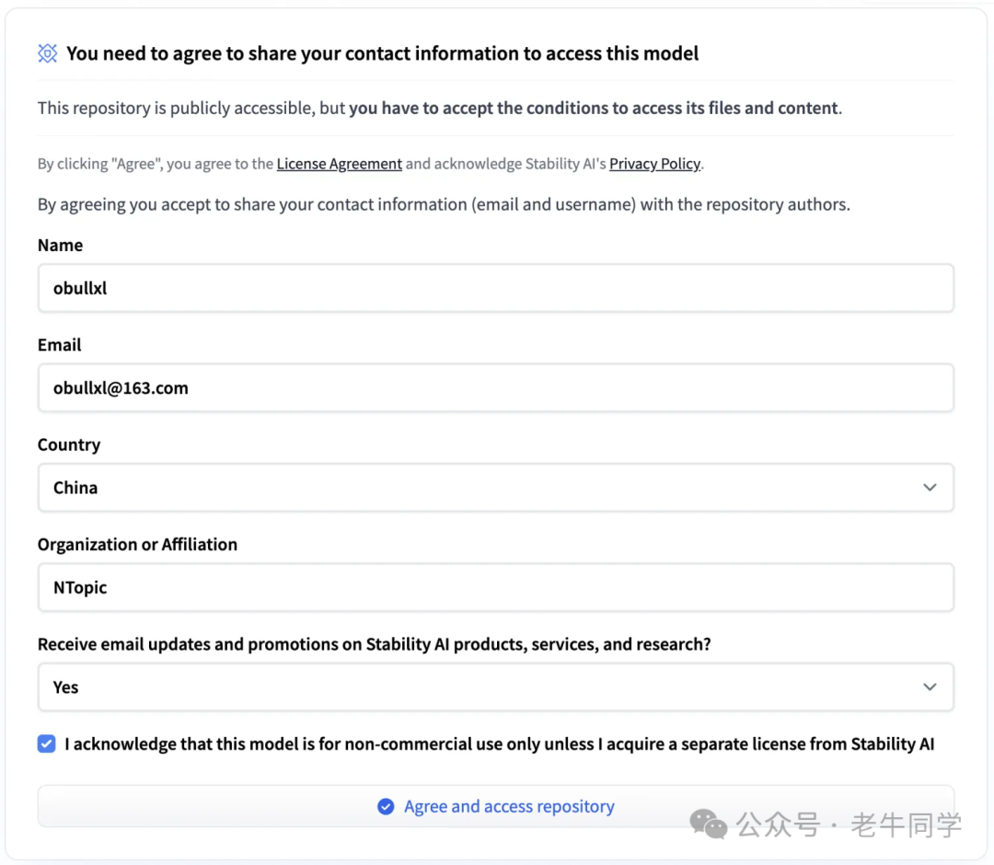This screenshot has width=994, height=865.
Task: Click the Country field label
Action: (69, 445)
